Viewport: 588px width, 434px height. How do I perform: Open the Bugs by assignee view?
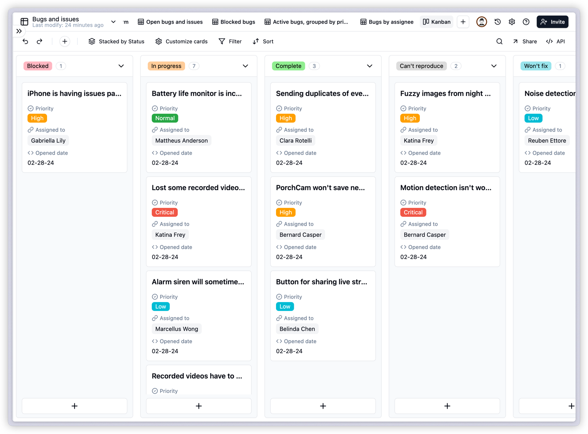[x=387, y=21]
